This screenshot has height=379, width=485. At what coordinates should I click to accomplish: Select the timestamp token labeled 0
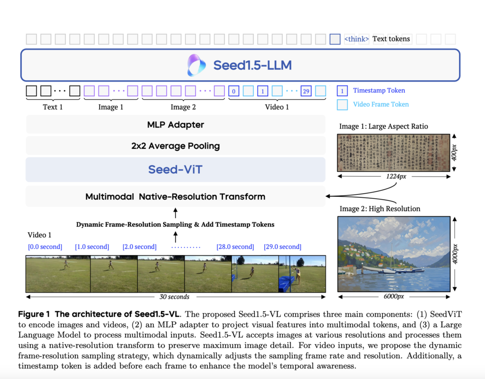tap(234, 91)
